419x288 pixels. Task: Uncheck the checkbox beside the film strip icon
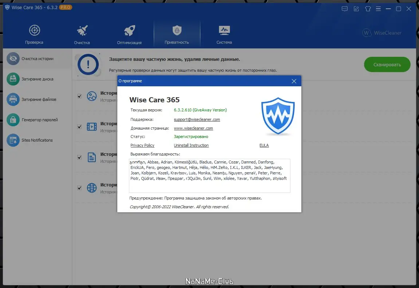click(79, 126)
